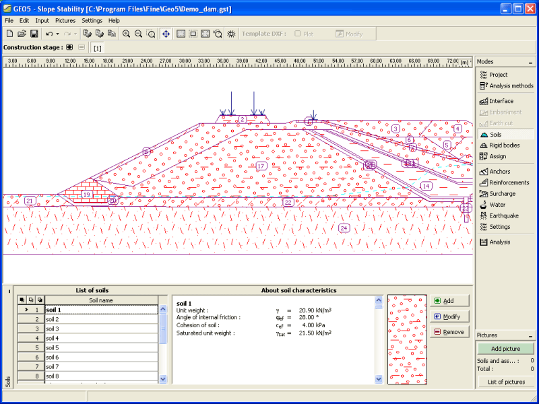Save the project using the Save icon
Viewport: 539px width, 404px height.
[34, 34]
